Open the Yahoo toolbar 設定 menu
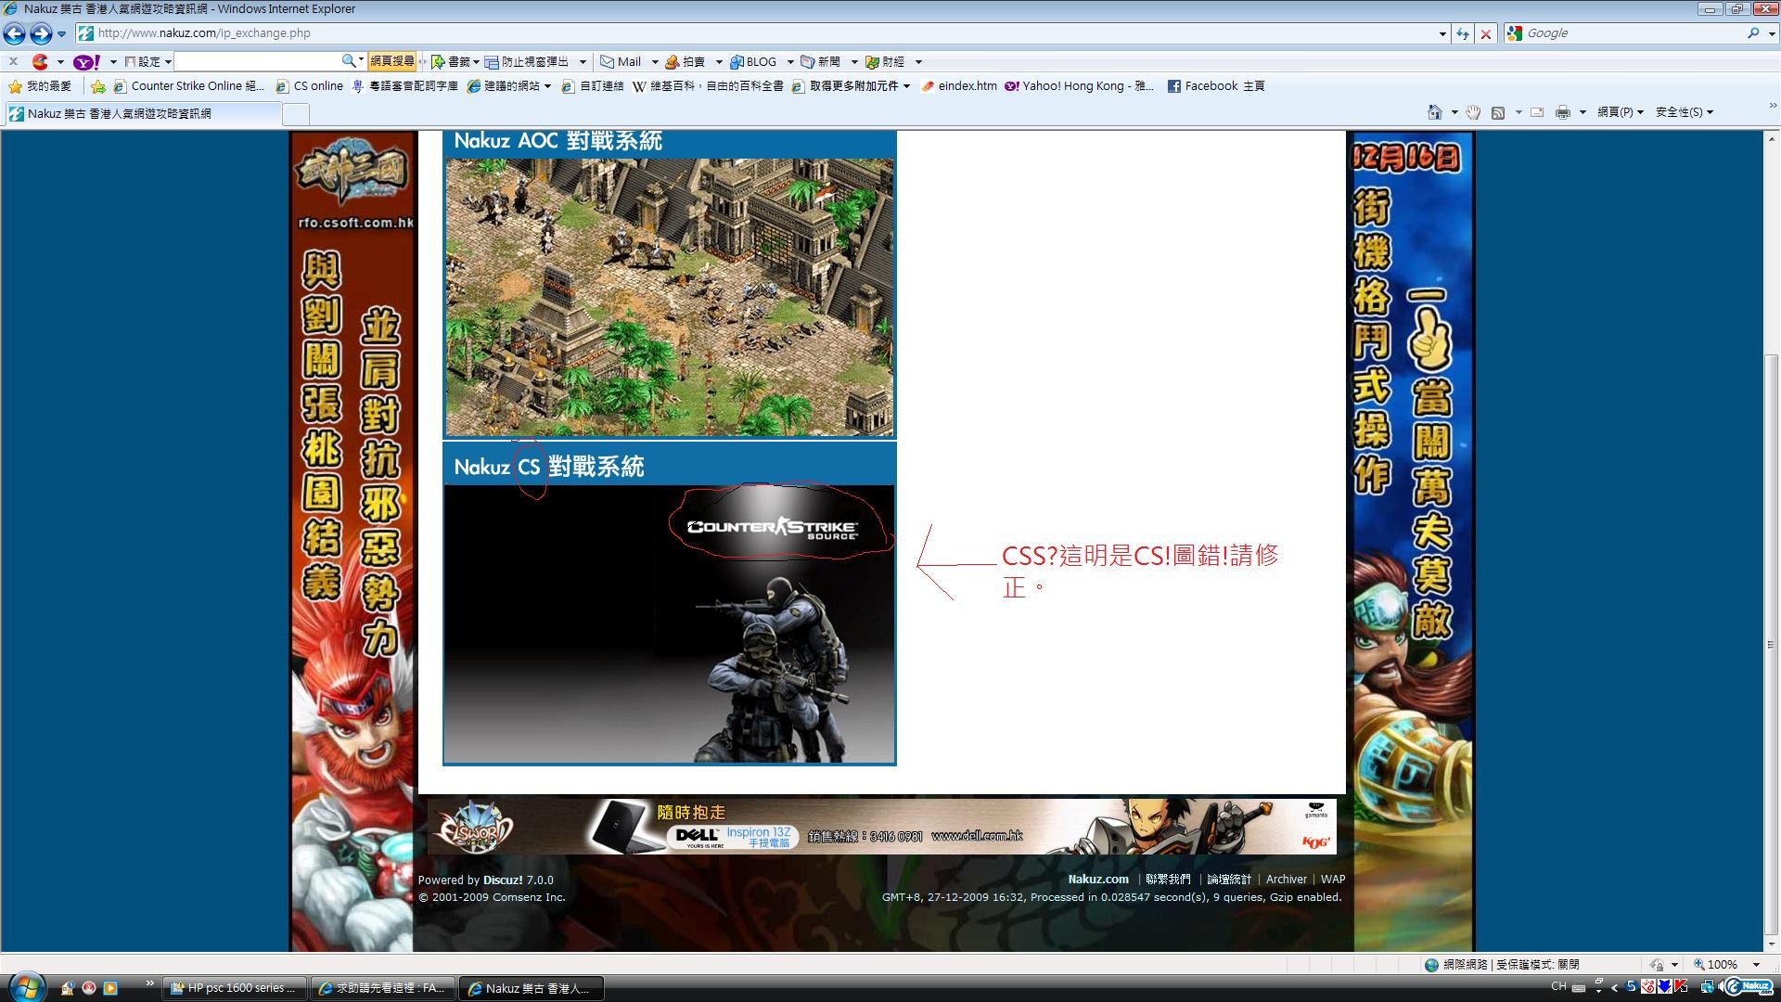 (148, 62)
